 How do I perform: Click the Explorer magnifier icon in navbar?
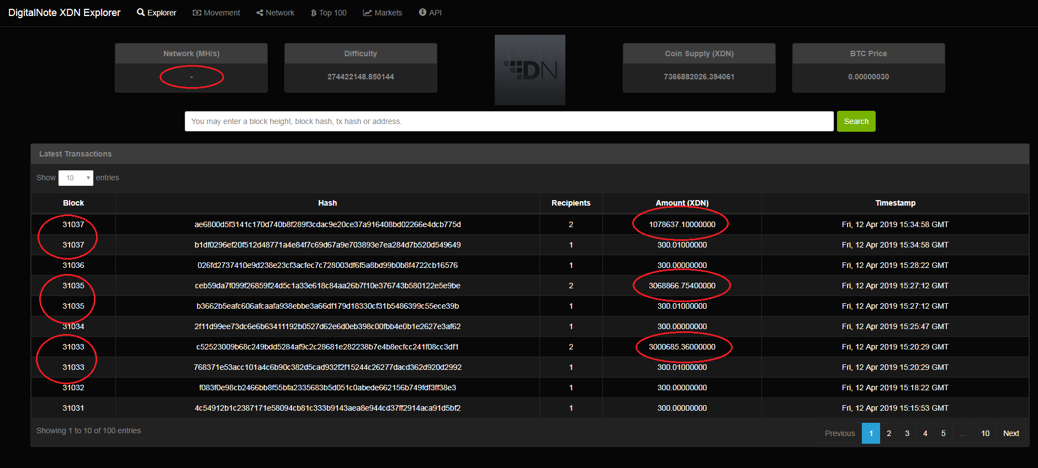141,12
